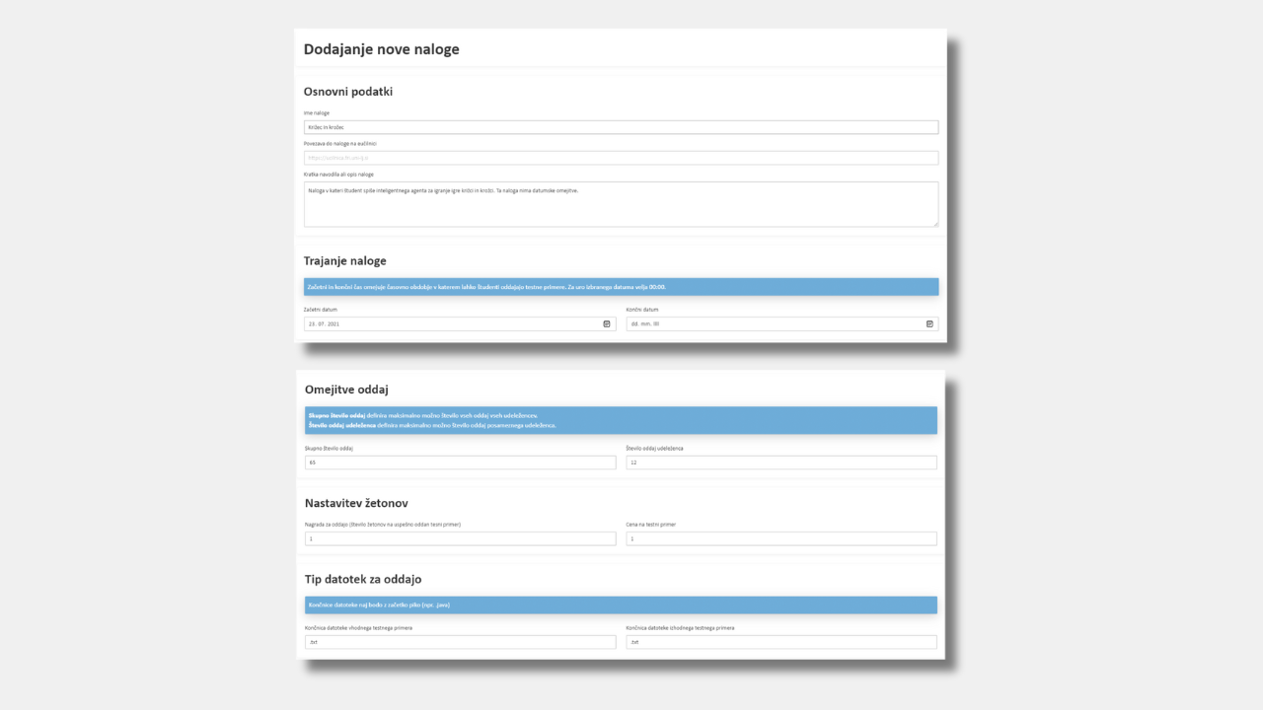
Task: Click the Cena na testni primer field
Action: pyautogui.click(x=781, y=539)
